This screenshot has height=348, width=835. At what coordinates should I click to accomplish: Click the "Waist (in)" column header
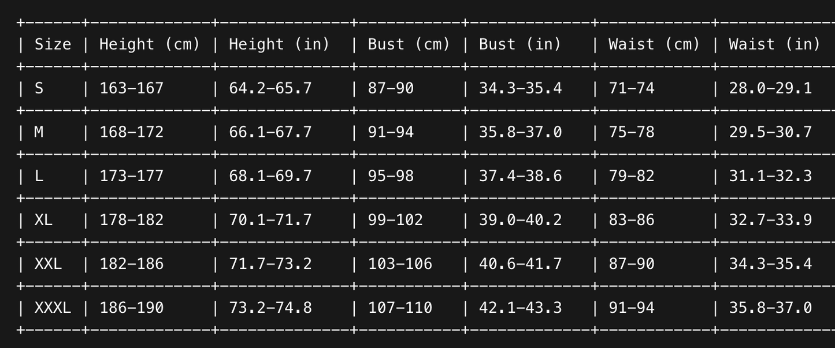tap(774, 44)
